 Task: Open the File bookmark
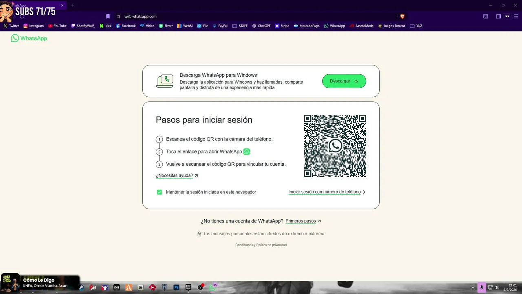(203, 26)
